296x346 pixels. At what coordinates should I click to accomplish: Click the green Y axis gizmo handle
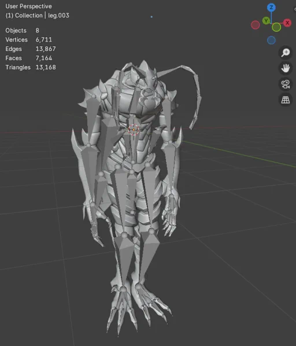pos(266,21)
